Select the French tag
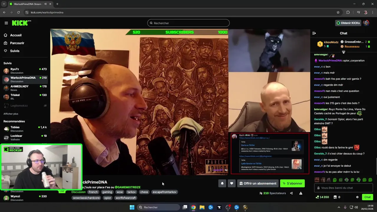Screen dimensions: 377x212 [93, 192]
